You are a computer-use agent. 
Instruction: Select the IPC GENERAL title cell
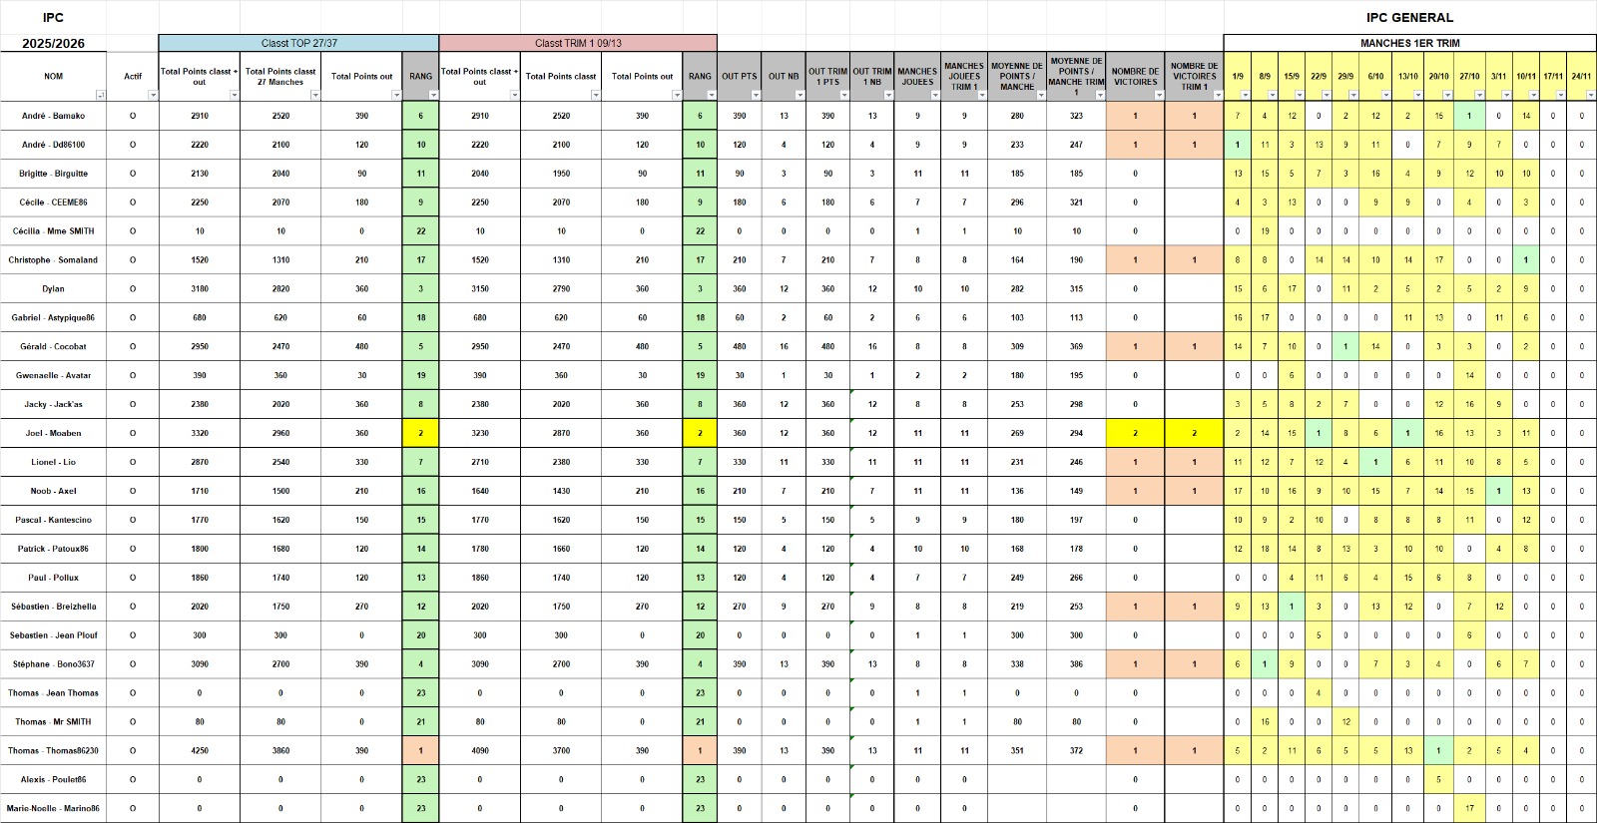tap(1409, 17)
